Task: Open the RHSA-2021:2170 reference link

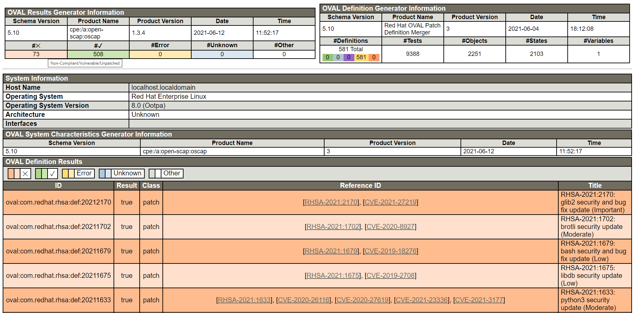Action: pos(331,202)
